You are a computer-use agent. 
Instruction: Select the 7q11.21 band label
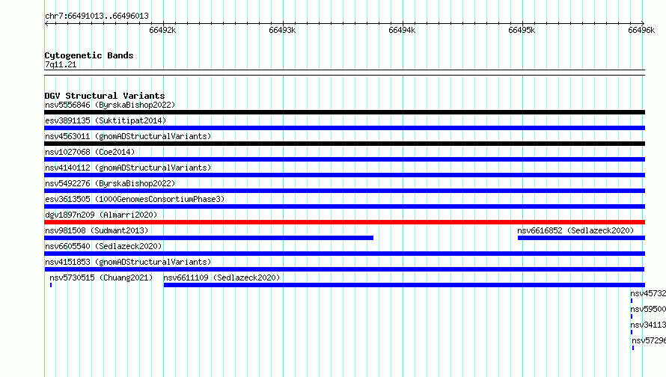pos(61,64)
